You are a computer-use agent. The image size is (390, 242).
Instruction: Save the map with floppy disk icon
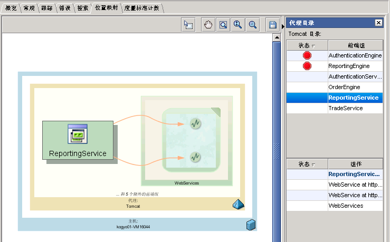[273, 25]
